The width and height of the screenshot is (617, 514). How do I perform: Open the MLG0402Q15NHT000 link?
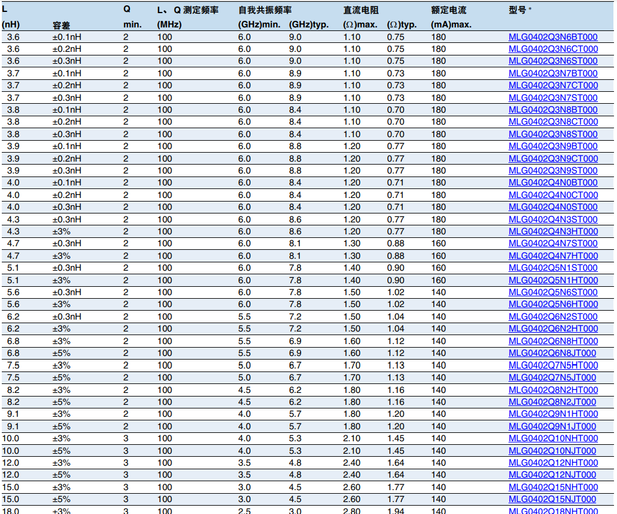[553, 487]
